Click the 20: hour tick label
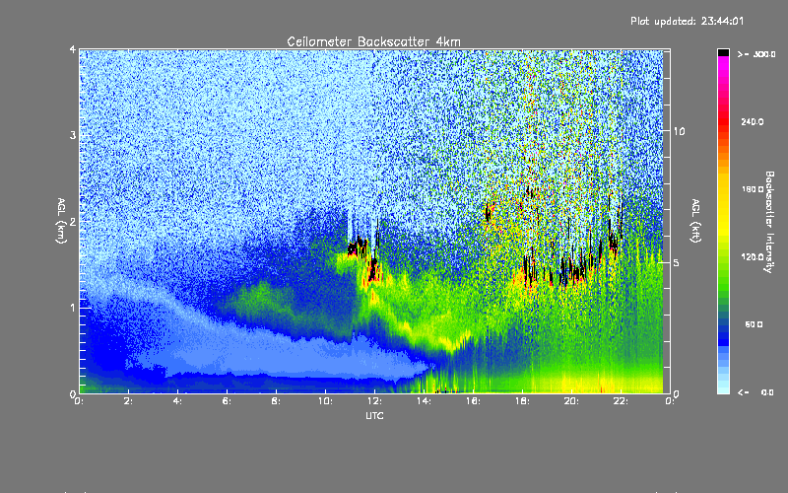788x493 pixels. click(571, 401)
